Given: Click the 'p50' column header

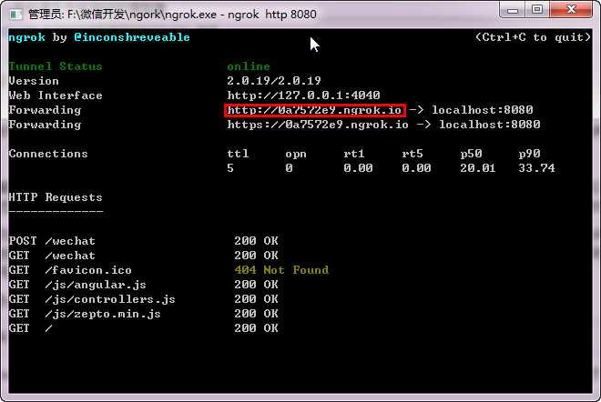Looking at the screenshot, I should point(471,154).
